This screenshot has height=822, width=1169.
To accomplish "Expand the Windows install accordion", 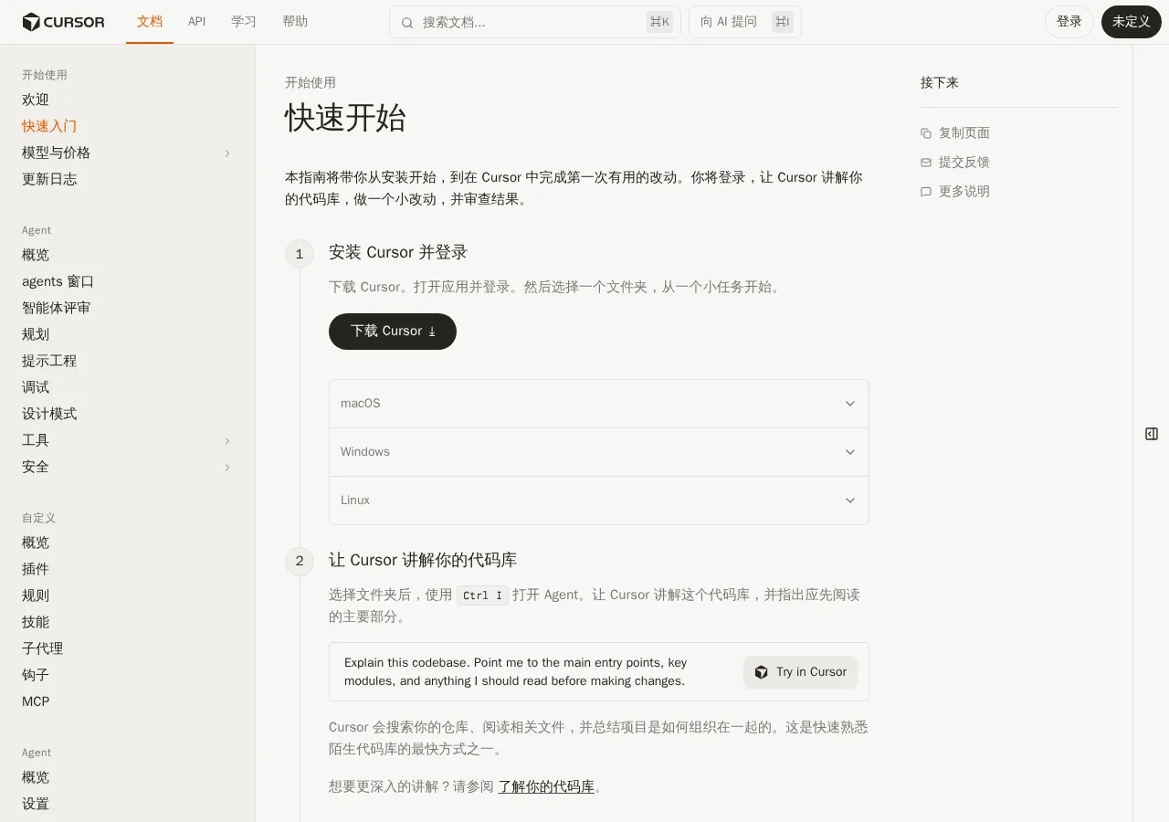I will [599, 452].
